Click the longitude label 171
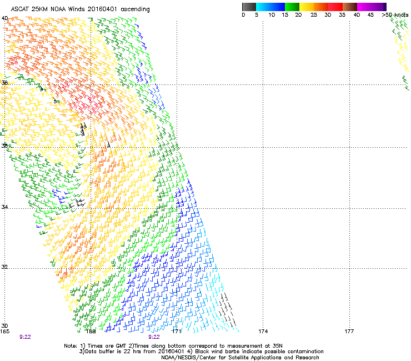 coord(177,332)
